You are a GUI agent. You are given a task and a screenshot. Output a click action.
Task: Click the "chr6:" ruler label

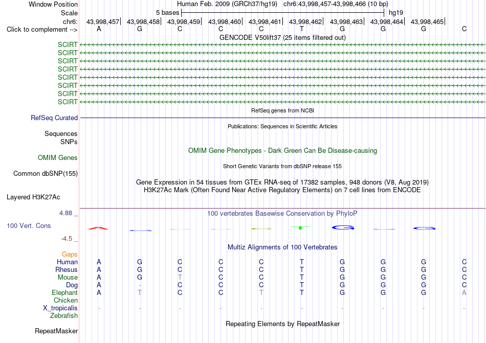(70, 21)
